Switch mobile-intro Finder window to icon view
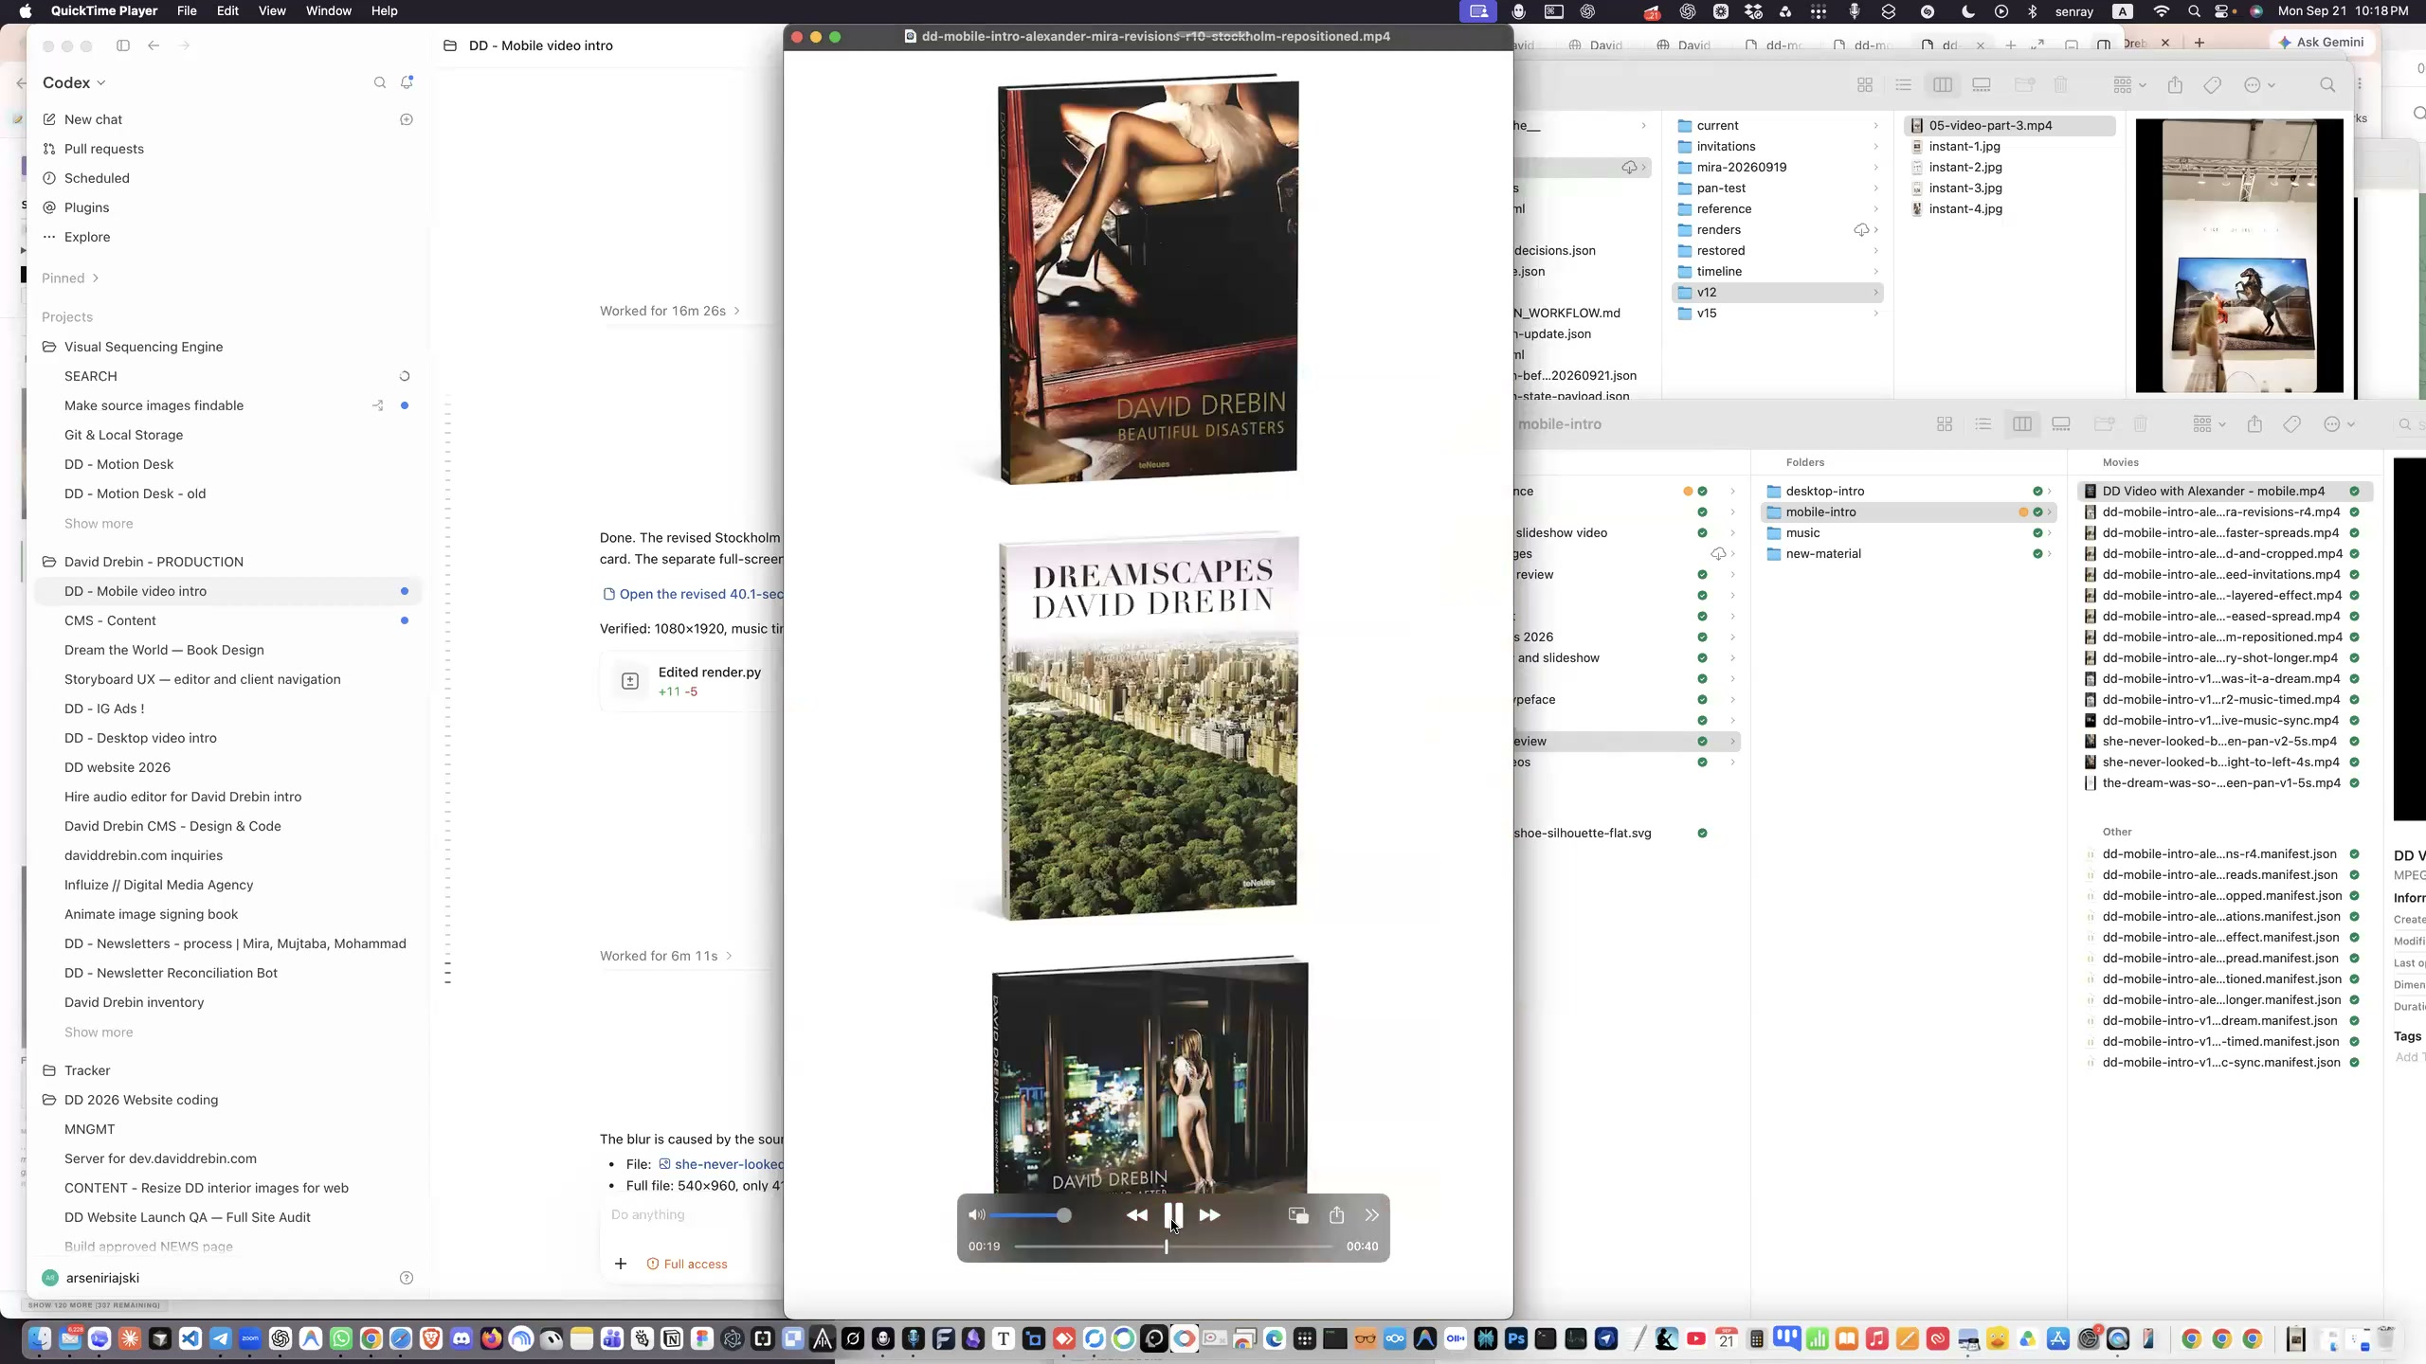Image resolution: width=2426 pixels, height=1364 pixels. [x=1945, y=424]
